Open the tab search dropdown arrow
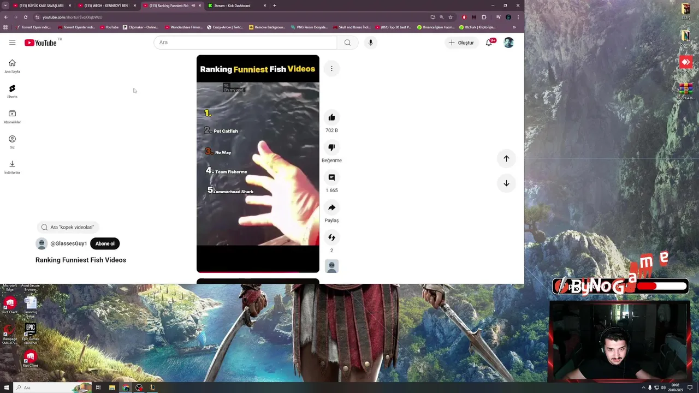The width and height of the screenshot is (699, 393). tap(5, 5)
